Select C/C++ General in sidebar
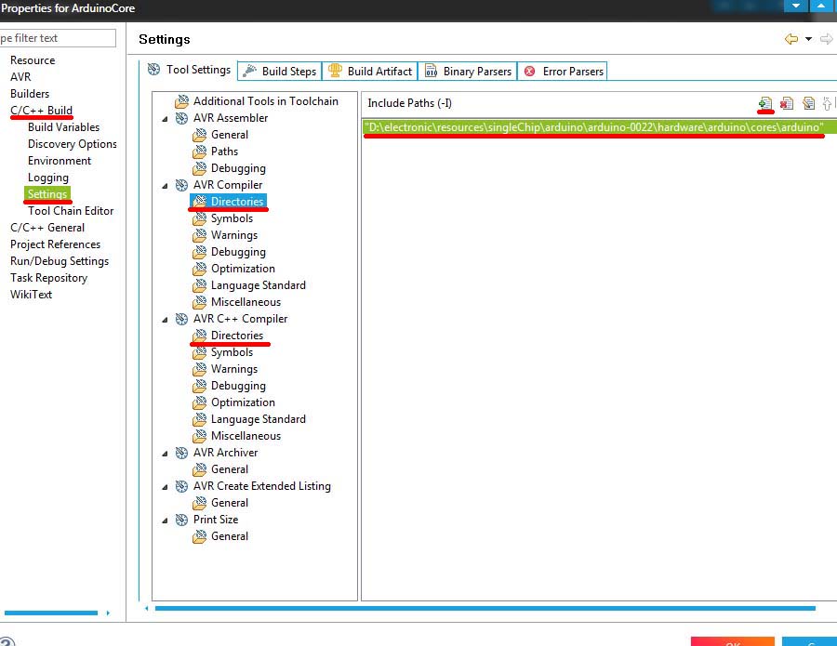The height and width of the screenshot is (646, 837). [47, 227]
